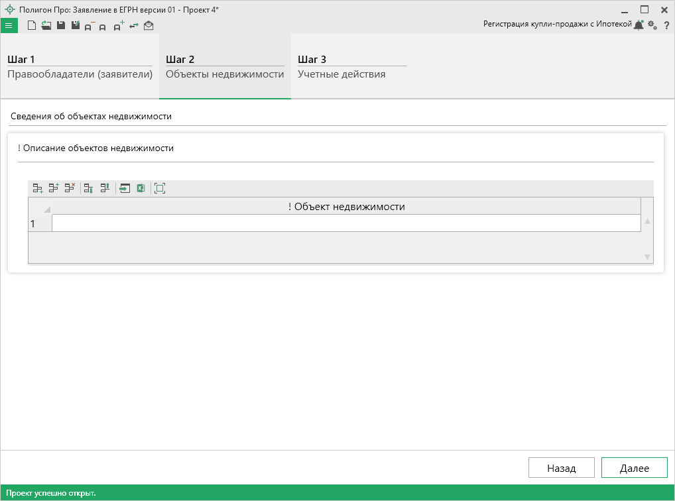Click the help question mark icon
The width and height of the screenshot is (675, 501).
click(666, 25)
